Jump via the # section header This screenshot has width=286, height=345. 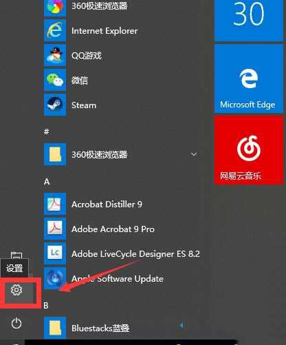pyautogui.click(x=47, y=132)
